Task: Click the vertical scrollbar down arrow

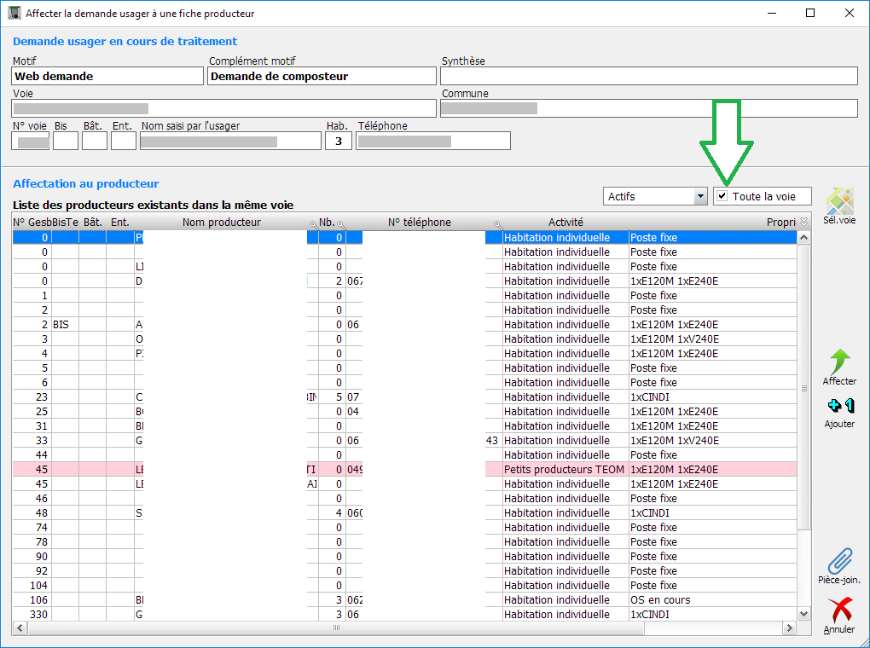Action: click(803, 613)
